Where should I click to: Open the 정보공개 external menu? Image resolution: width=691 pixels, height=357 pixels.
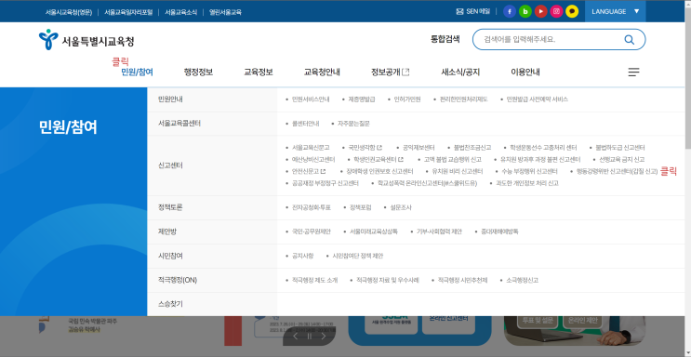pos(390,73)
